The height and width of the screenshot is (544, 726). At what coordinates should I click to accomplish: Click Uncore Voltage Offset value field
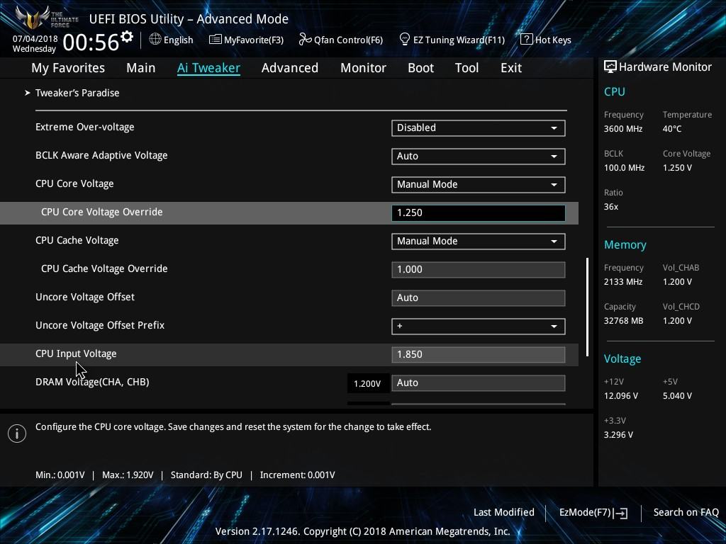[x=479, y=298]
